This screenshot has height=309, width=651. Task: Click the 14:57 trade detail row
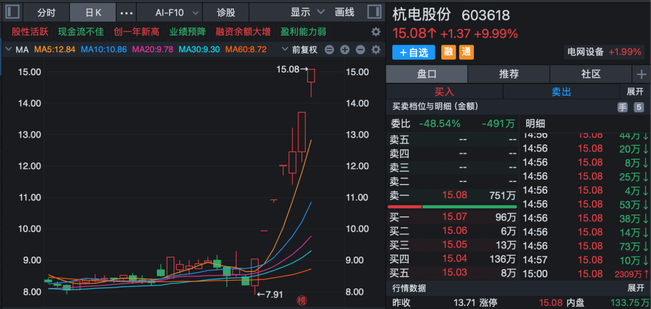[585, 260]
